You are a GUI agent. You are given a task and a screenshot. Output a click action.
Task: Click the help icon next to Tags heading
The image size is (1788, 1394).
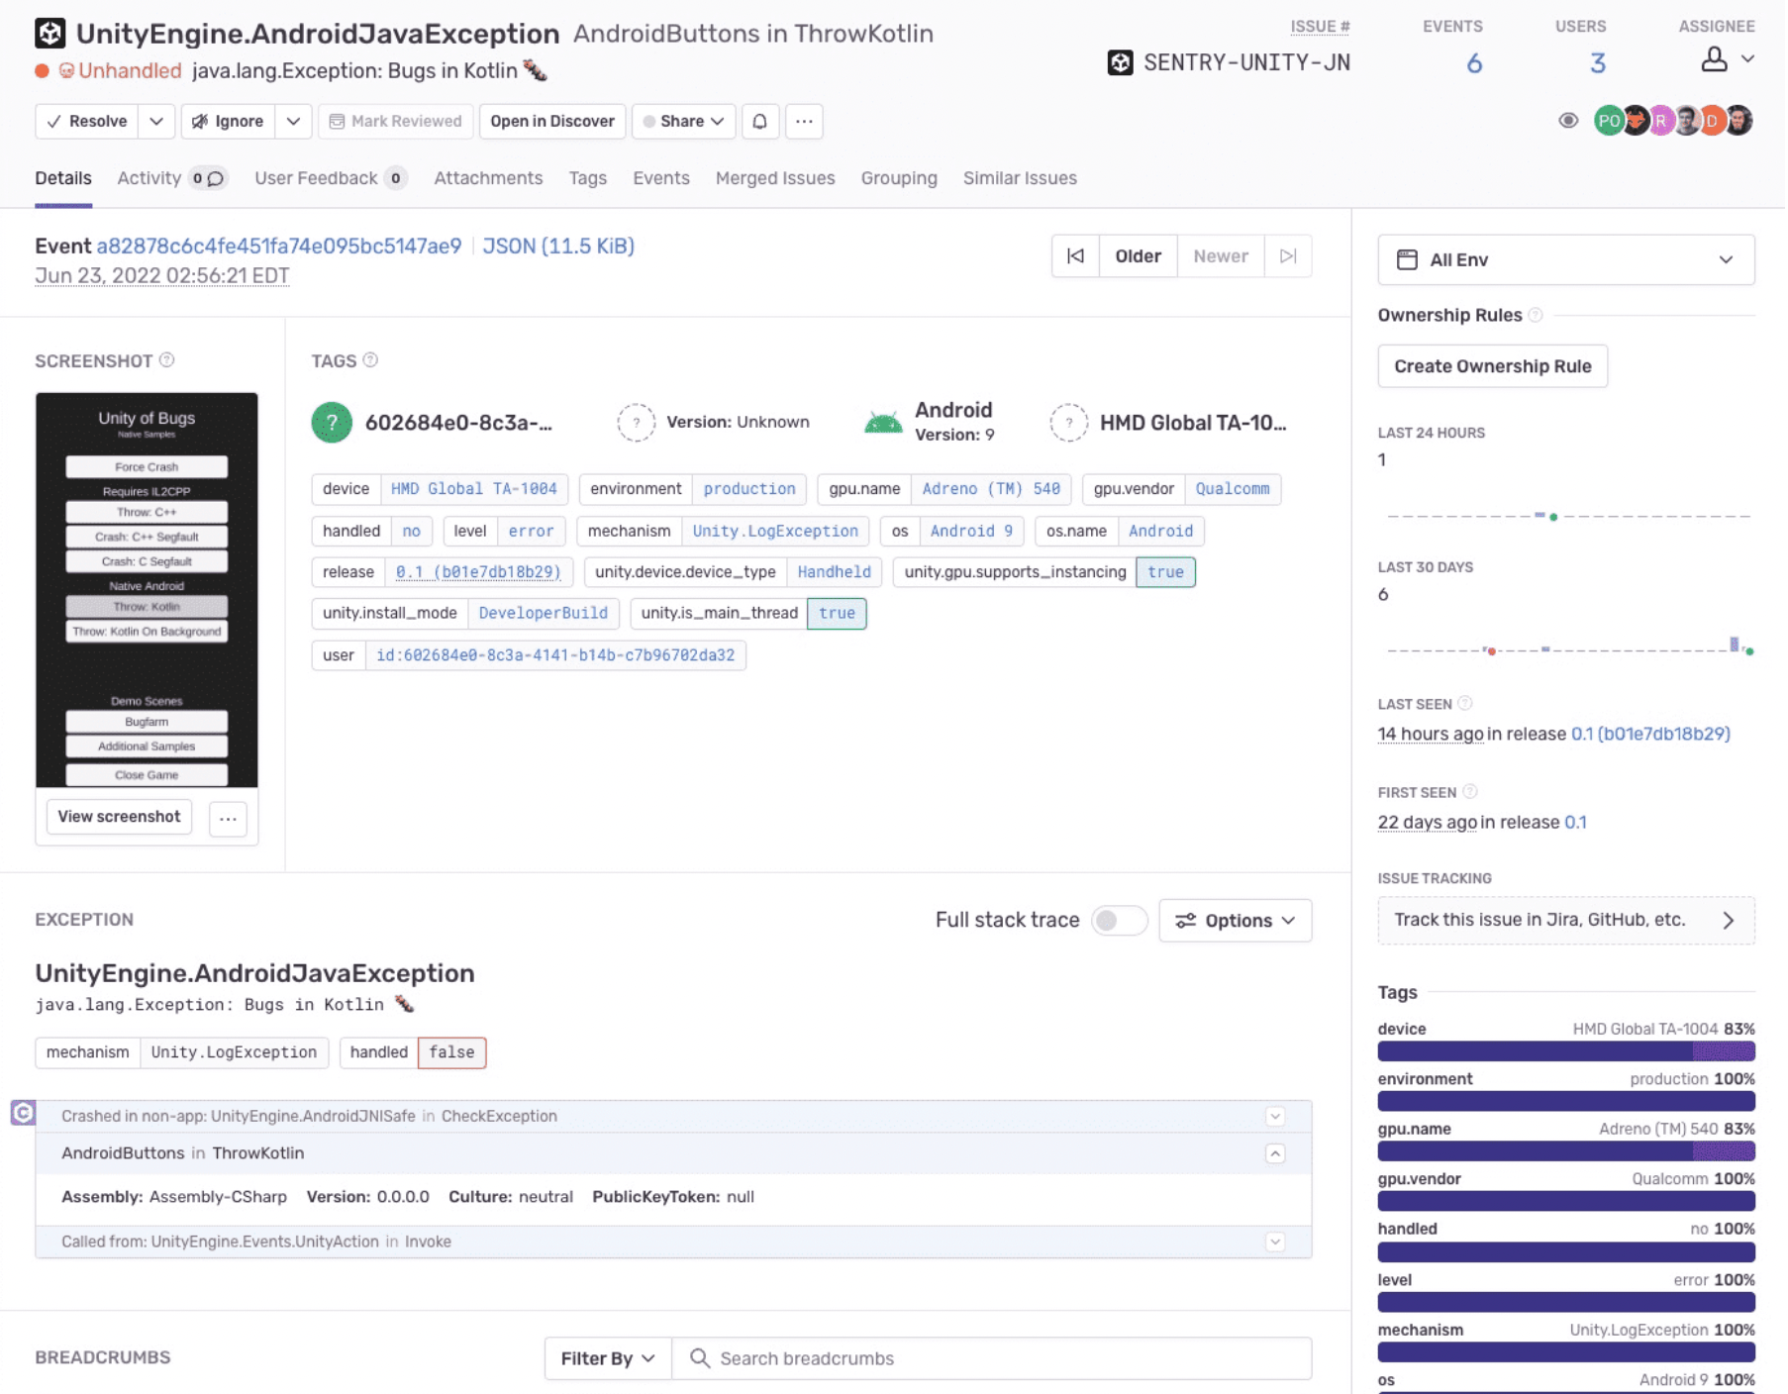[x=370, y=360]
